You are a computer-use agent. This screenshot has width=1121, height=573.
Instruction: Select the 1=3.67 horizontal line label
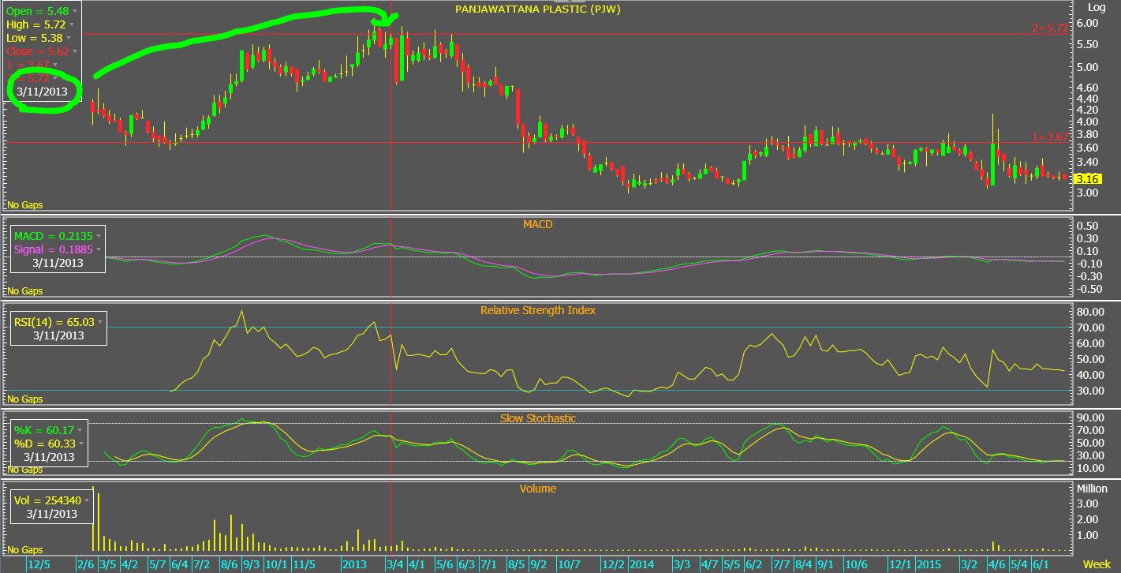(x=1049, y=137)
